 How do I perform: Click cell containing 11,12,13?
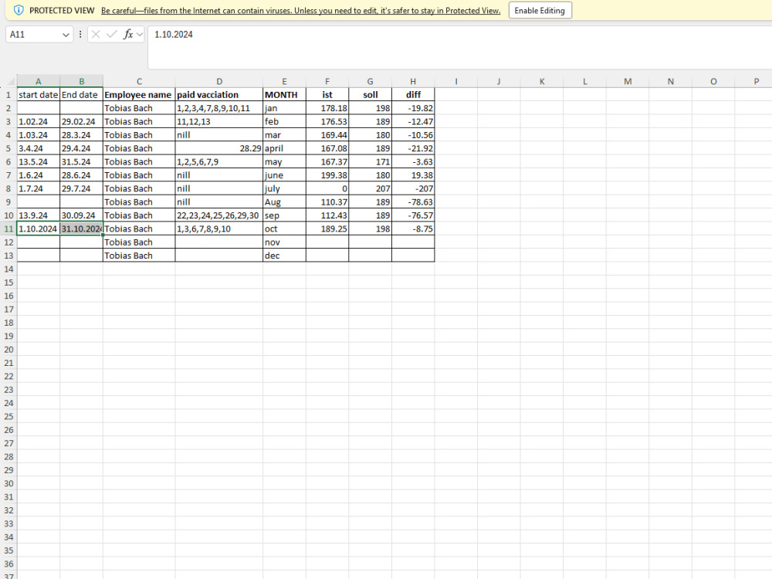[219, 121]
